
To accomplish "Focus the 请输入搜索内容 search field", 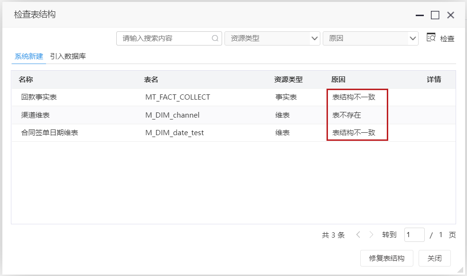I will point(169,38).
